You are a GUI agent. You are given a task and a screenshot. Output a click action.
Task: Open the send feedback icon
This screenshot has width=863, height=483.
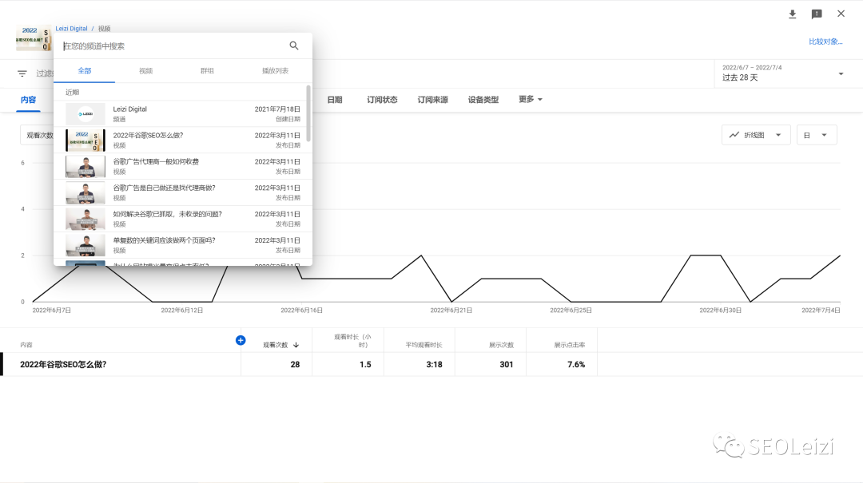[817, 14]
